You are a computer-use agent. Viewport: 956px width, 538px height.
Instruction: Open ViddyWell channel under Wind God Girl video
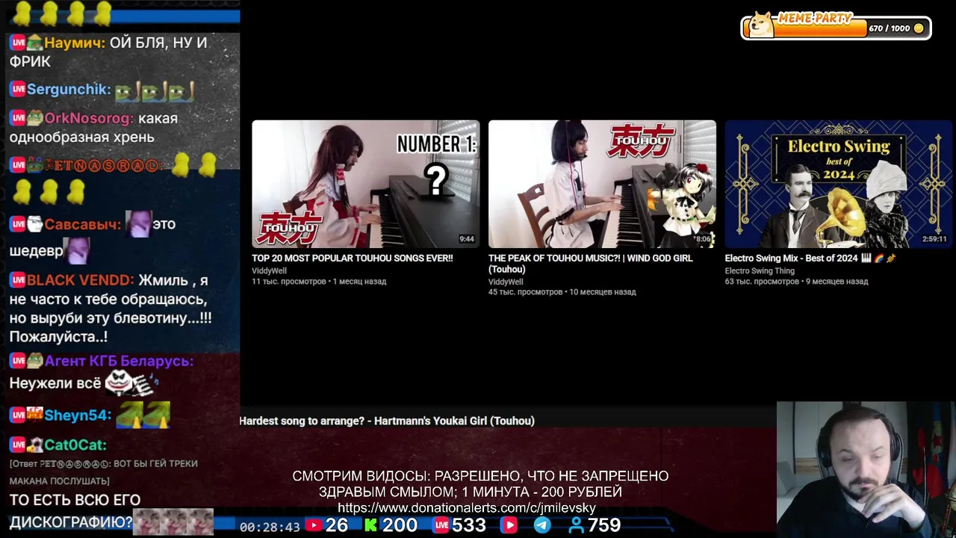click(x=506, y=282)
